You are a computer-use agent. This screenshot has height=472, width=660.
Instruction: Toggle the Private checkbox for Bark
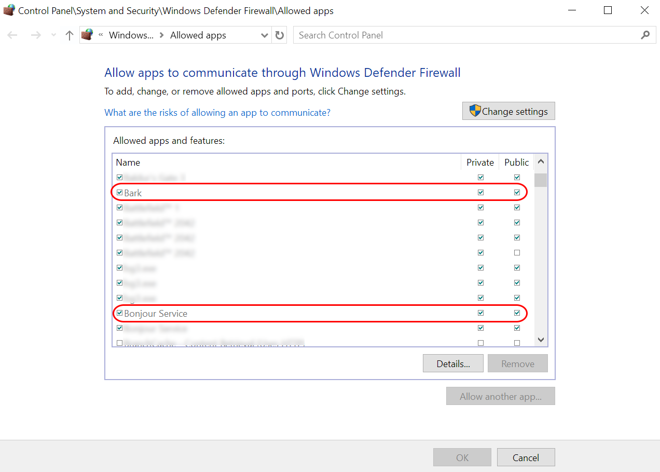tap(480, 193)
